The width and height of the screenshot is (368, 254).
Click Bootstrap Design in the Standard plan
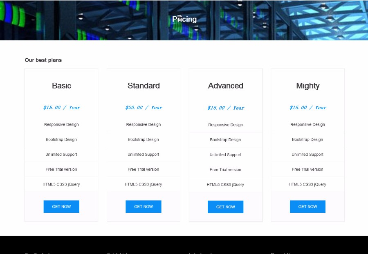[x=144, y=139]
